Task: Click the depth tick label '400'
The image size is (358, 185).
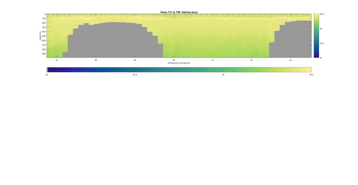Action: [44, 32]
